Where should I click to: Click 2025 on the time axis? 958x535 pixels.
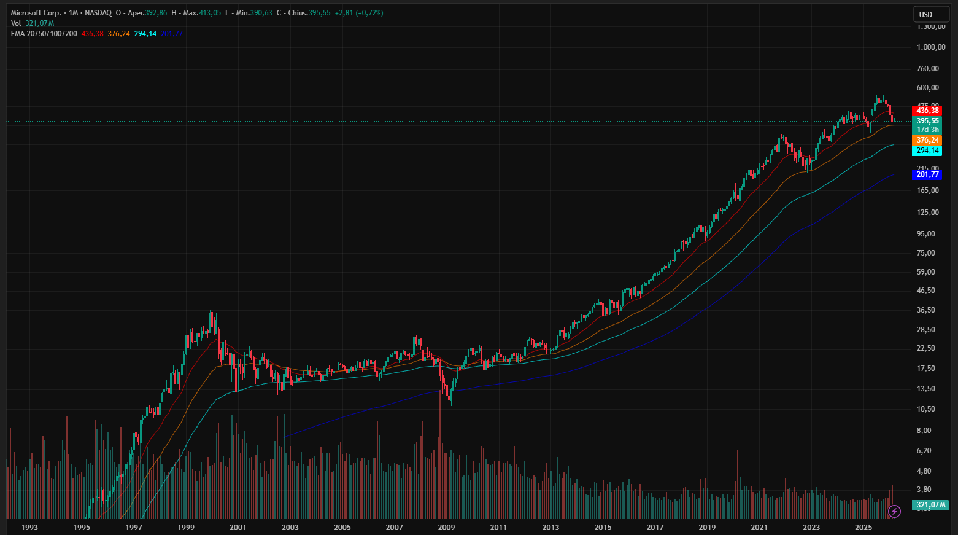[863, 527]
